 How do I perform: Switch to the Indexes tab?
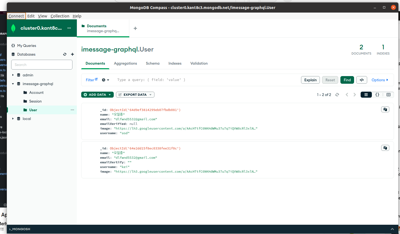click(x=175, y=63)
